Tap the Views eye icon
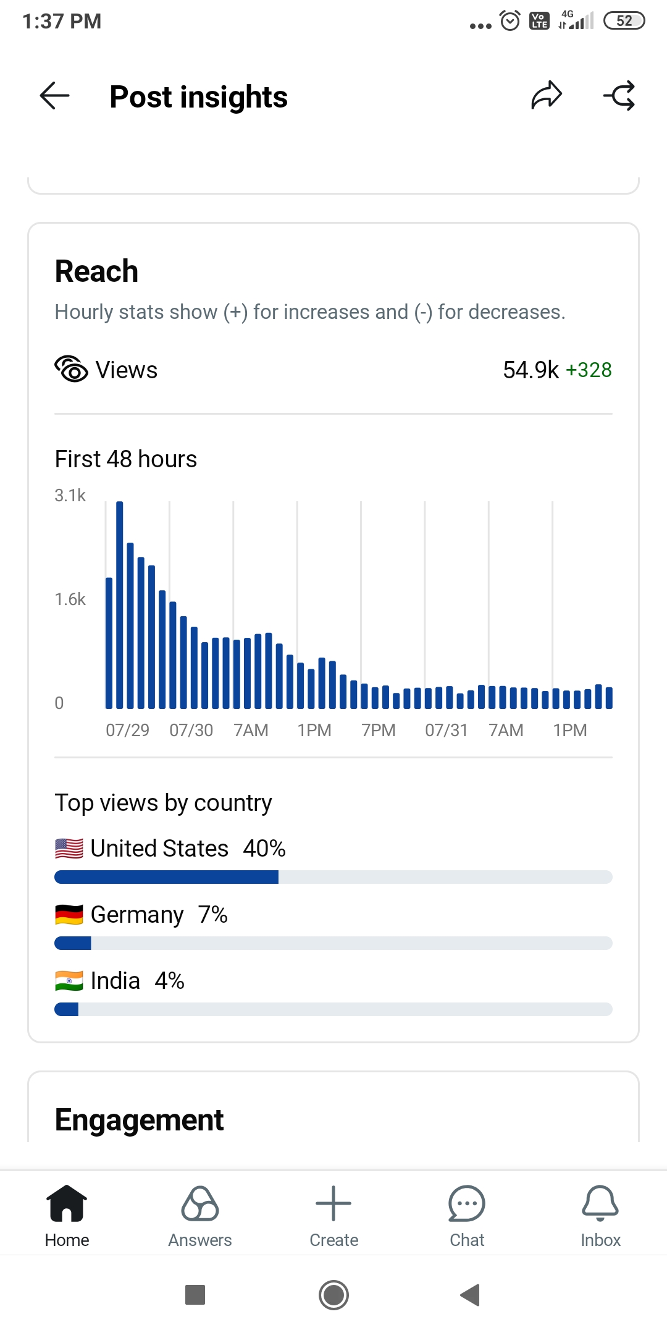Screen dimensions: 667x1335 (x=71, y=370)
